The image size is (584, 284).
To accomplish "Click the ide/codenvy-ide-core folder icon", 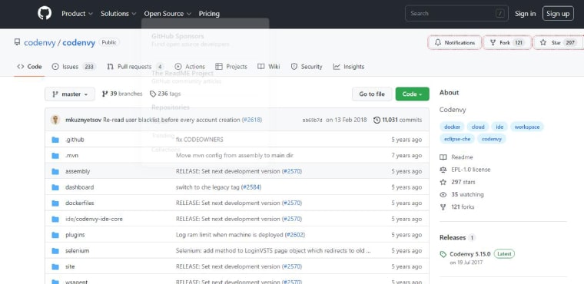I will click(55, 220).
